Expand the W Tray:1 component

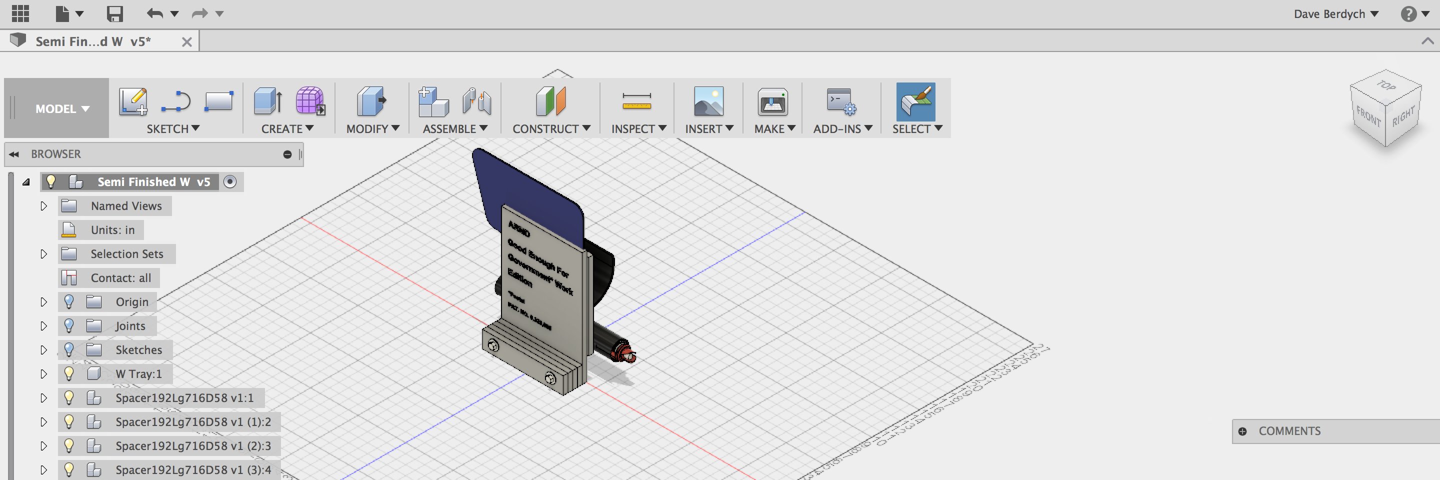[43, 374]
